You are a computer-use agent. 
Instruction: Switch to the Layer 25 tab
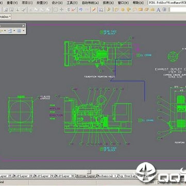pos(6,176)
